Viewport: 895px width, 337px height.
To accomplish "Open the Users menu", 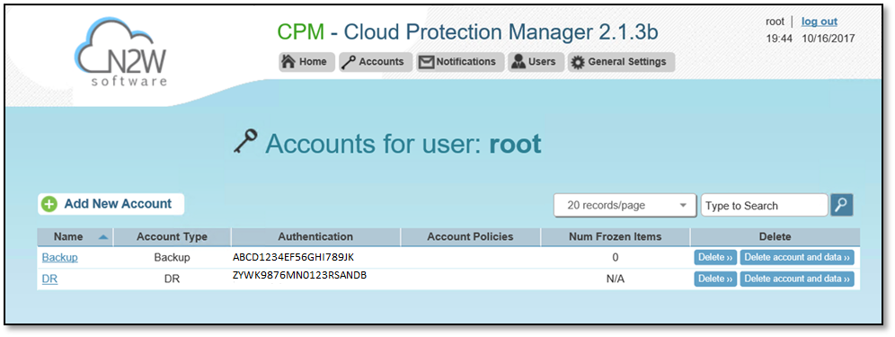I will coord(536,62).
